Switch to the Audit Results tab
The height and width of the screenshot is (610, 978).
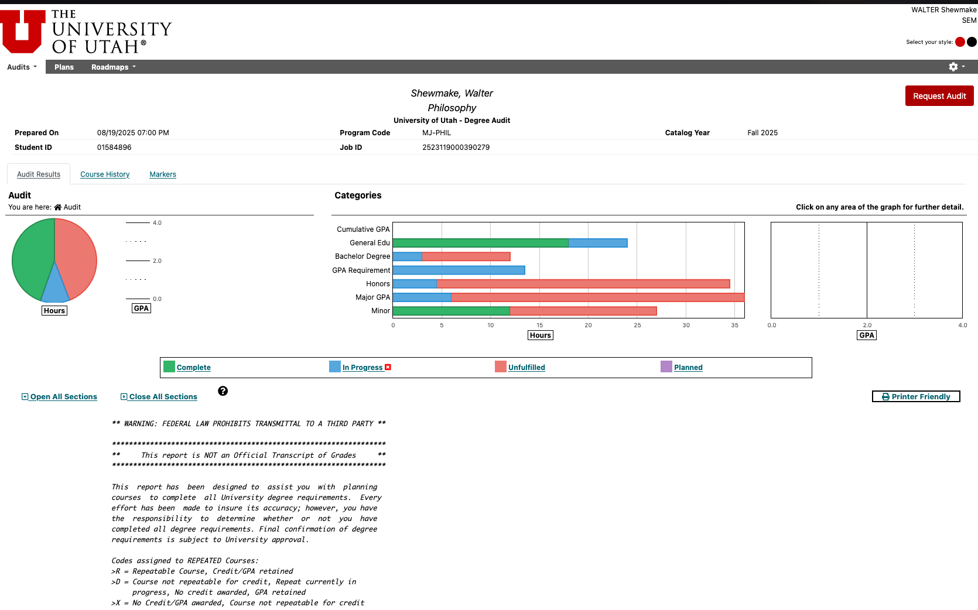click(x=39, y=174)
